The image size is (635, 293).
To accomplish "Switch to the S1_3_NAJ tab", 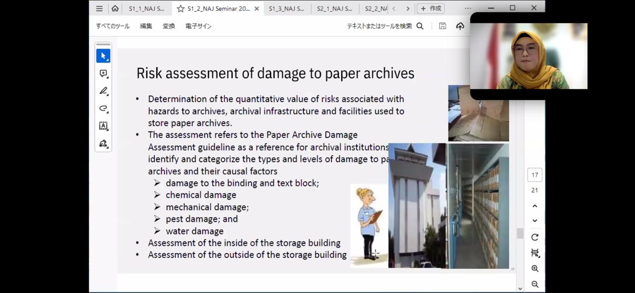I will [x=286, y=8].
